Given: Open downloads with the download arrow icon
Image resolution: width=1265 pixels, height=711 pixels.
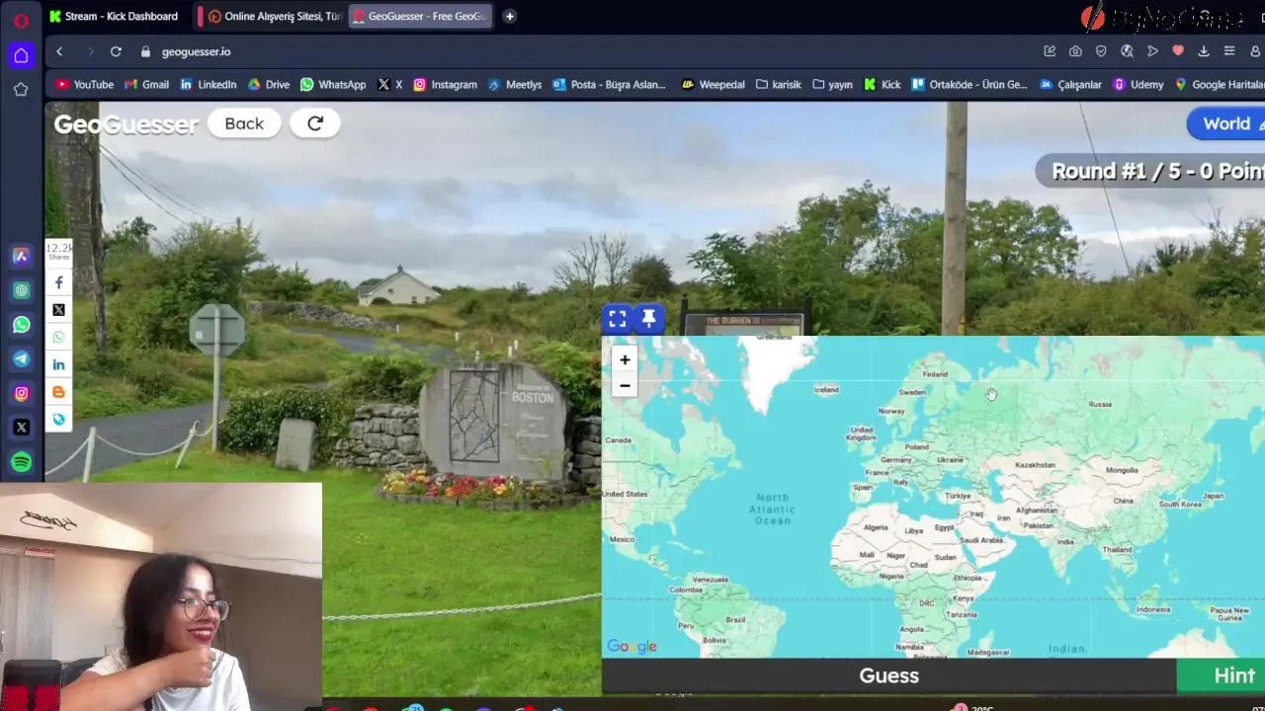Looking at the screenshot, I should click(1204, 51).
